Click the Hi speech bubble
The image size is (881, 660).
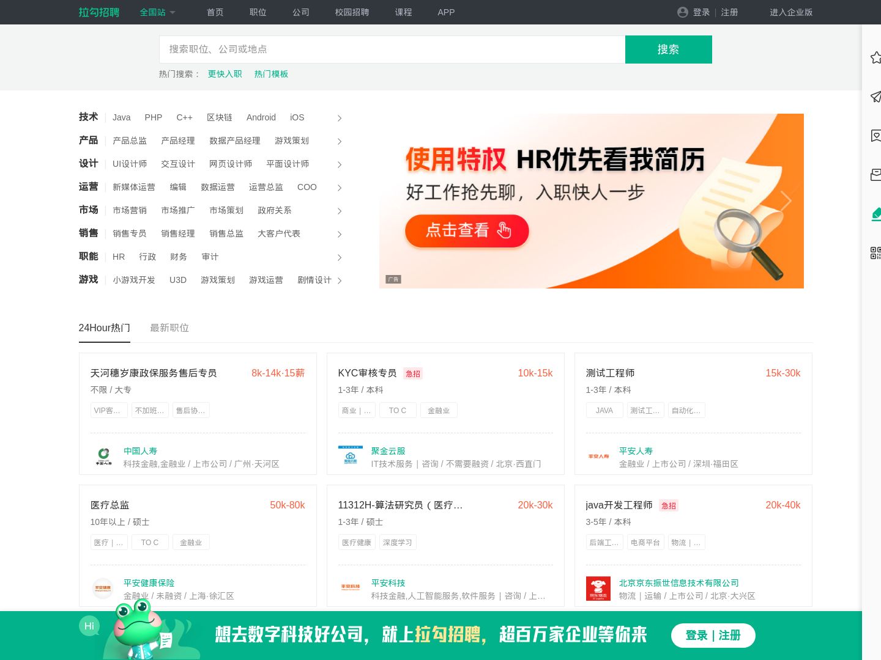[x=89, y=626]
